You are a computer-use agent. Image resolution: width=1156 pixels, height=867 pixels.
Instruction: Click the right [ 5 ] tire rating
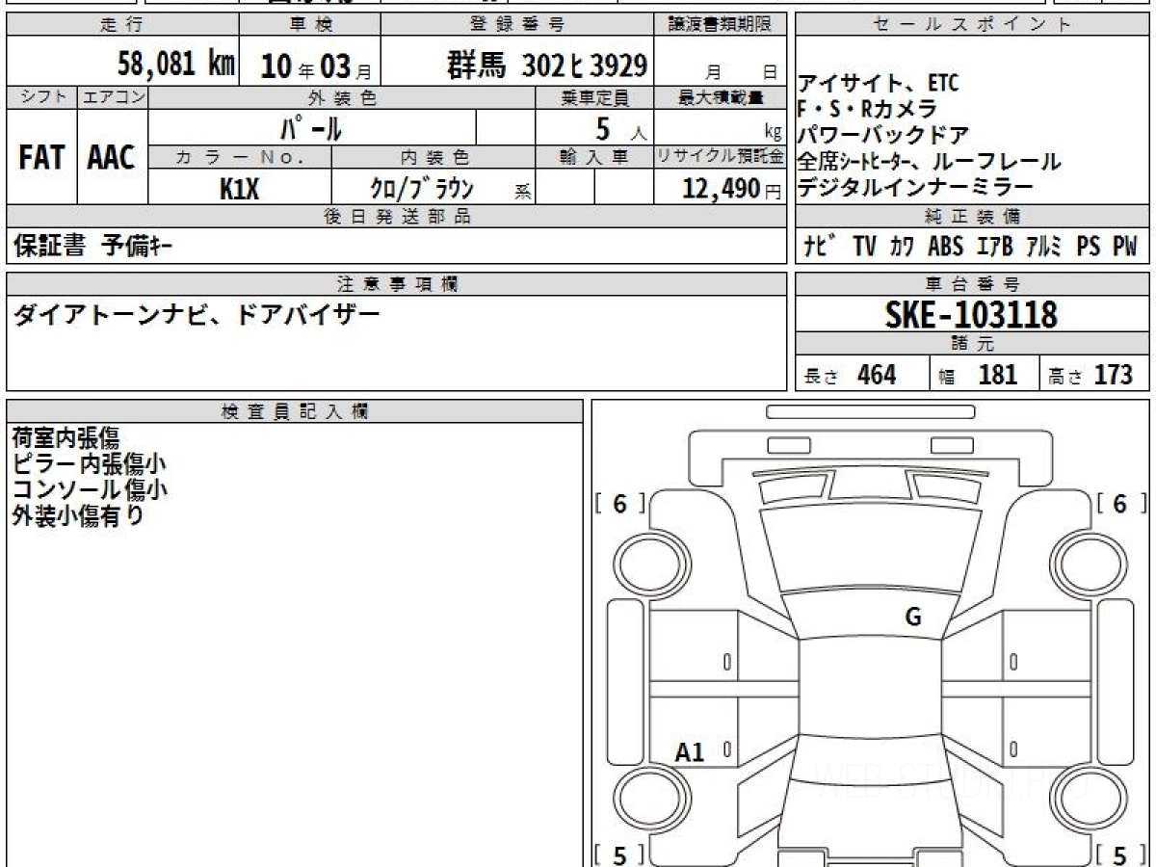[1119, 854]
